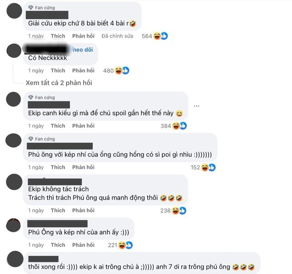The height and width of the screenshot is (274, 292).
Task: Click Phản hồi under the 152-reaction comment
Action: coord(83,167)
